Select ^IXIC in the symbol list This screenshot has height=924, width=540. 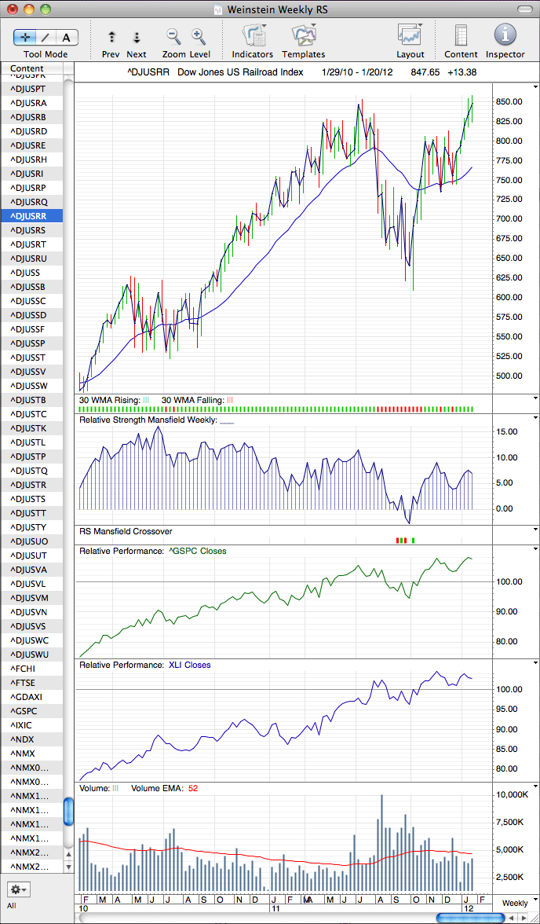32,724
